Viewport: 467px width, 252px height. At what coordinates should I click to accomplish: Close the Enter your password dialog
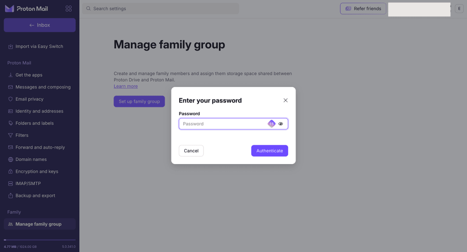(285, 100)
